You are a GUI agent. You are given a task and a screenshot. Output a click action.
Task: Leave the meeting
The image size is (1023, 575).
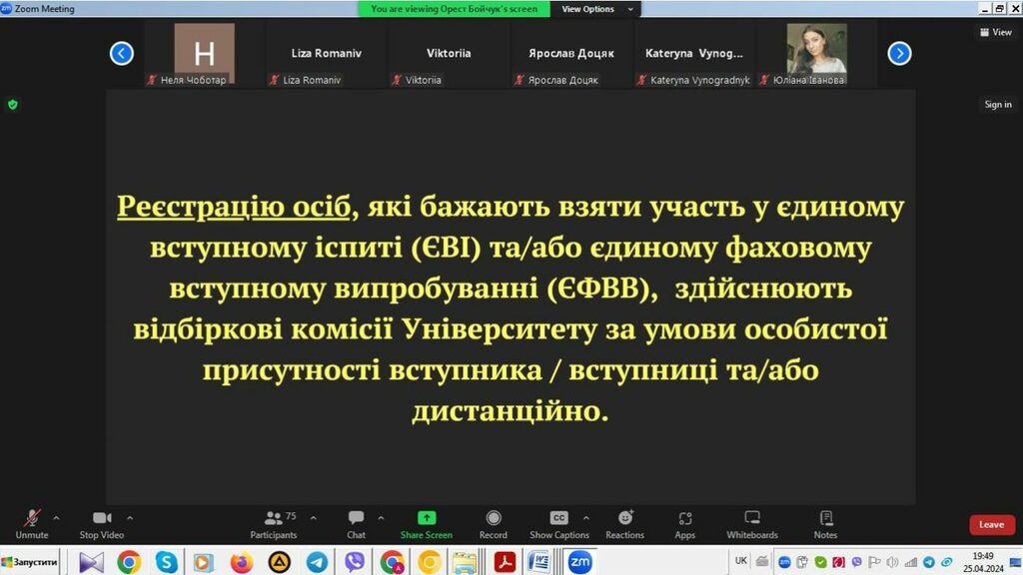(991, 524)
